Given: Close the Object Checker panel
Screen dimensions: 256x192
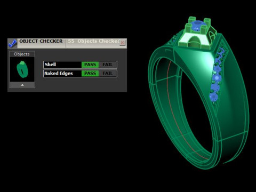Looking at the screenshot, I should (122, 43).
